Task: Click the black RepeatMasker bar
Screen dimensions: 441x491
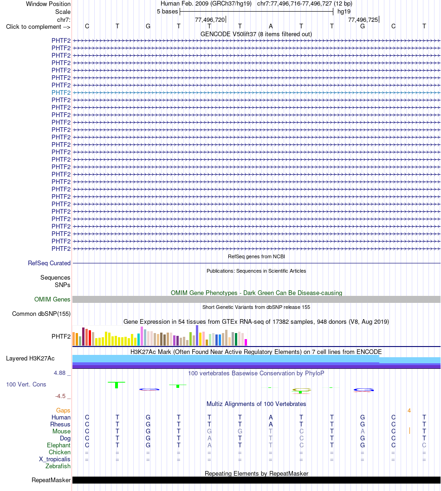Action: (x=256, y=480)
